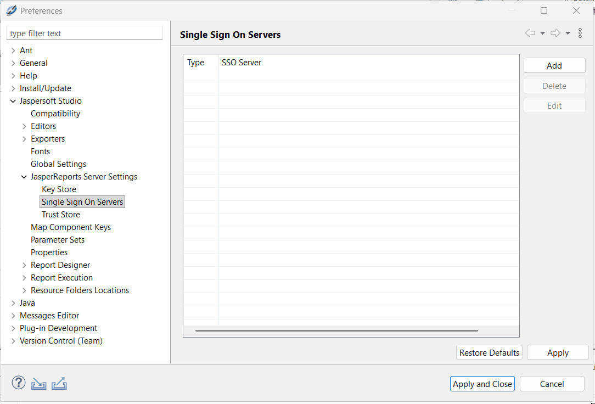The height and width of the screenshot is (404, 595).
Task: Expand the Exporters tree node
Action: click(x=24, y=139)
